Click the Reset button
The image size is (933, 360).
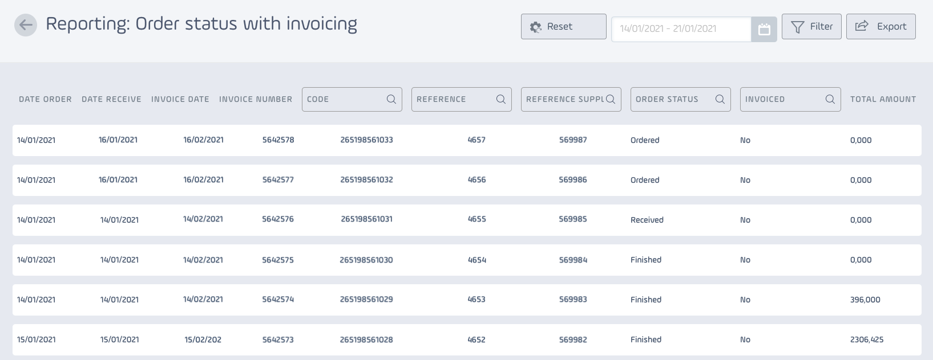tap(564, 27)
